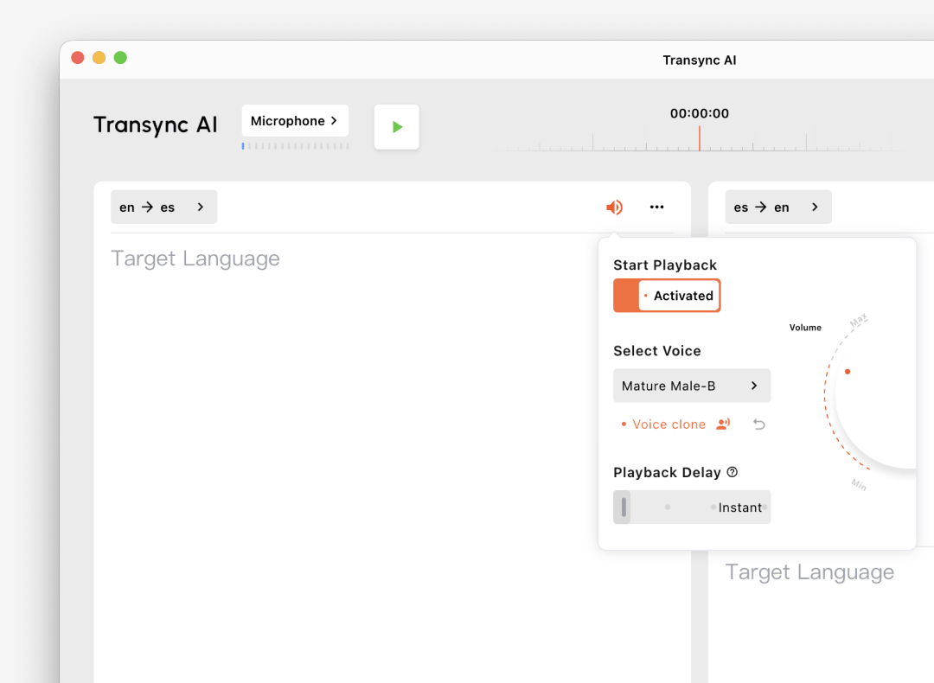Click the Start Playback heading

pyautogui.click(x=665, y=265)
